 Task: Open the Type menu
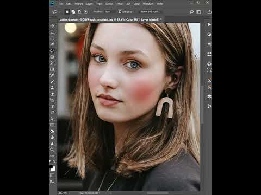coord(99,4)
